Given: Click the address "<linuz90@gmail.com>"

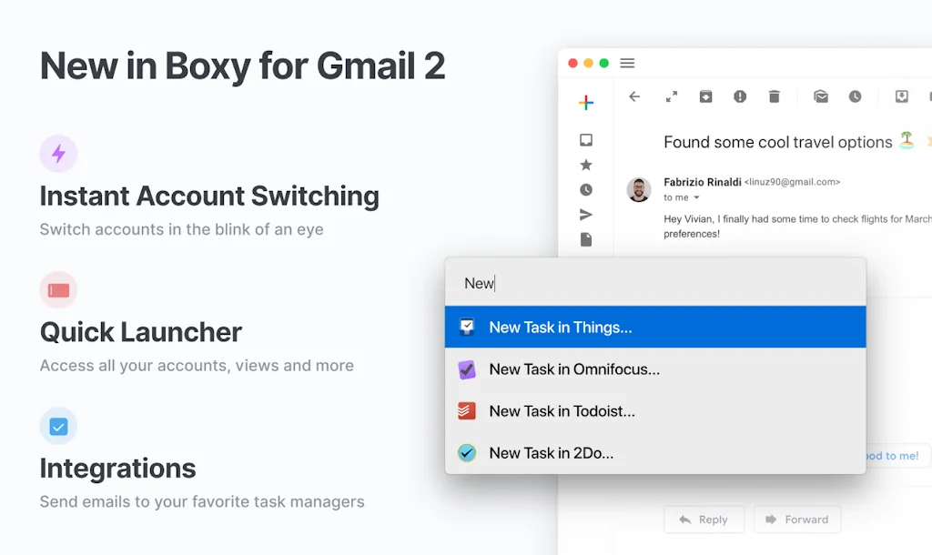Looking at the screenshot, I should 793,182.
